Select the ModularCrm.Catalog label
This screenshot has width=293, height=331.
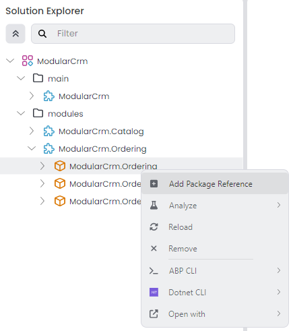101,131
